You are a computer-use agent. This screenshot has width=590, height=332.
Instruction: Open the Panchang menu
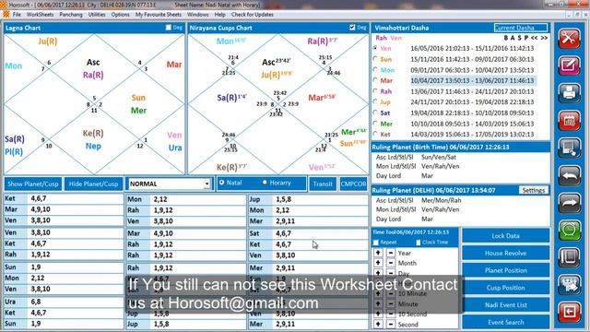click(71, 15)
